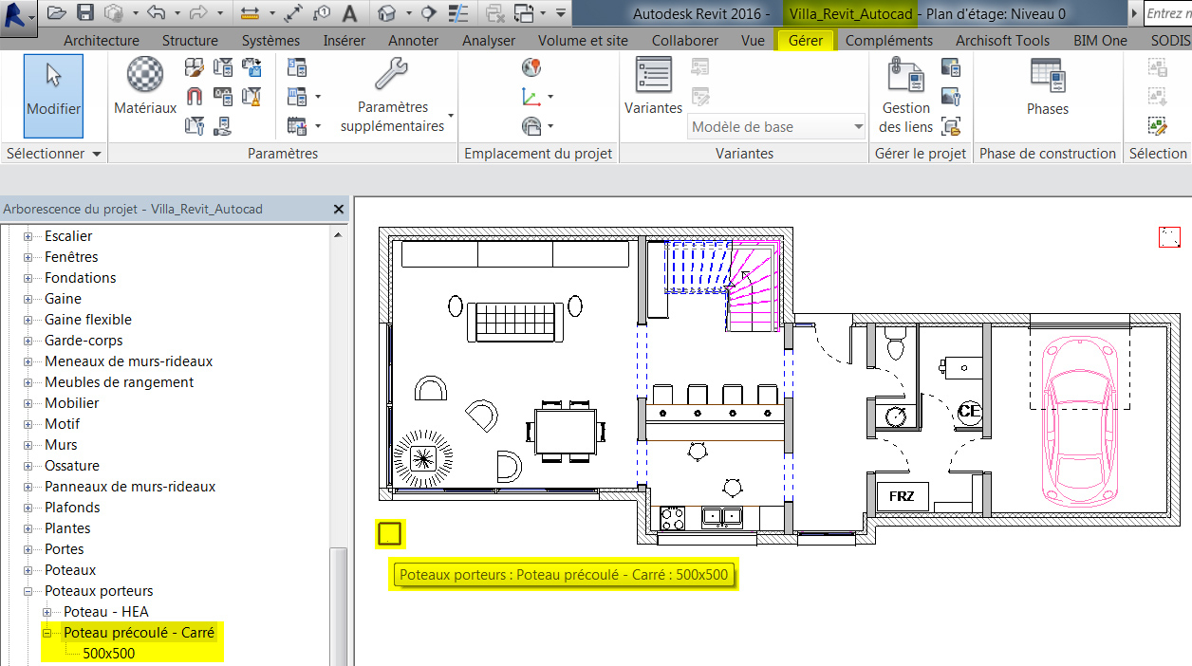Click the Modifier selection tool
This screenshot has height=666, width=1192.
tap(53, 95)
